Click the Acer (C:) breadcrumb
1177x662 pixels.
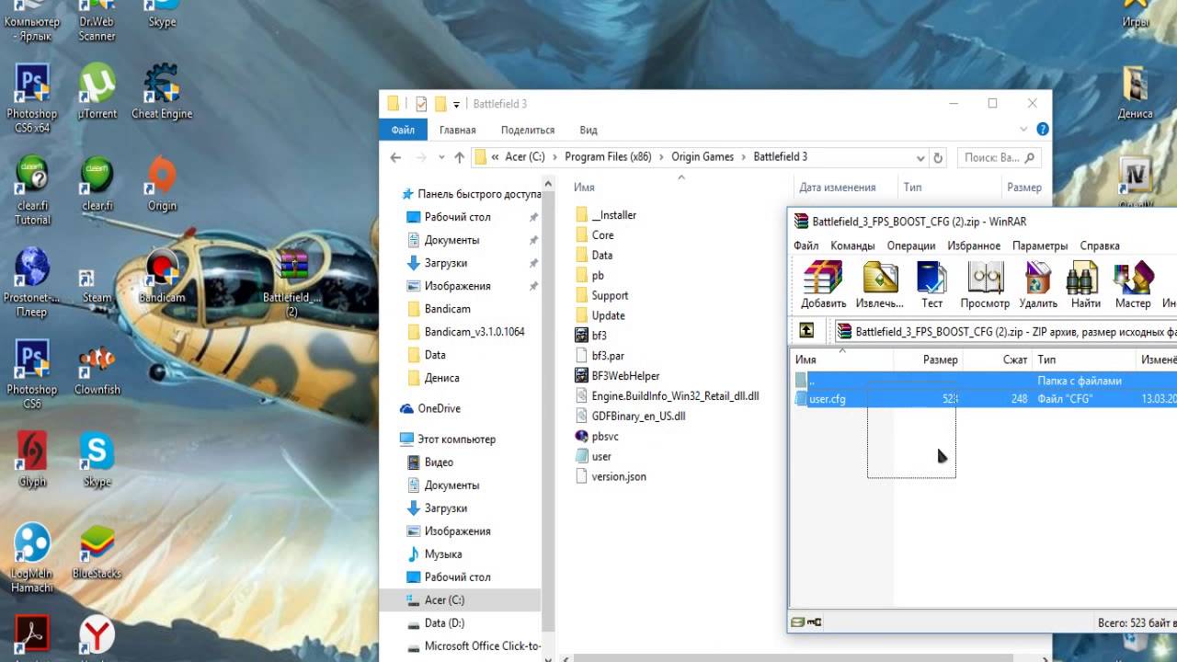coord(525,157)
